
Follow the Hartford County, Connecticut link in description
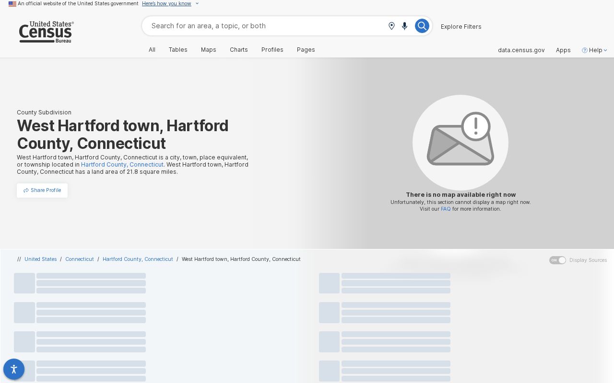tap(122, 165)
